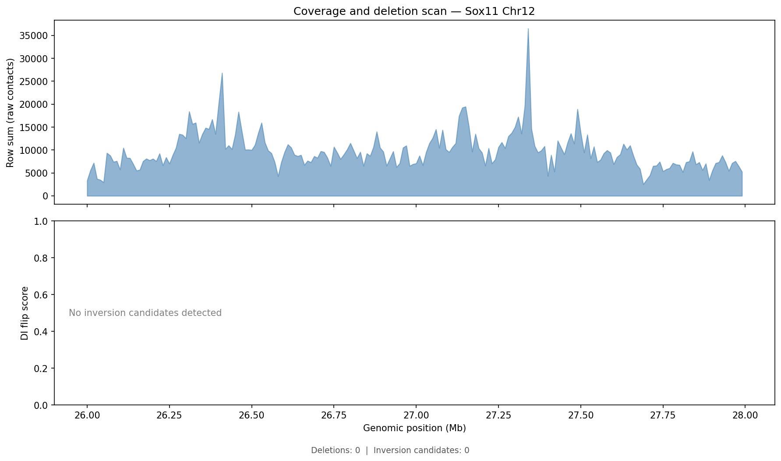Click the 20000 y-axis tick label
The width and height of the screenshot is (781, 461).
coord(34,104)
